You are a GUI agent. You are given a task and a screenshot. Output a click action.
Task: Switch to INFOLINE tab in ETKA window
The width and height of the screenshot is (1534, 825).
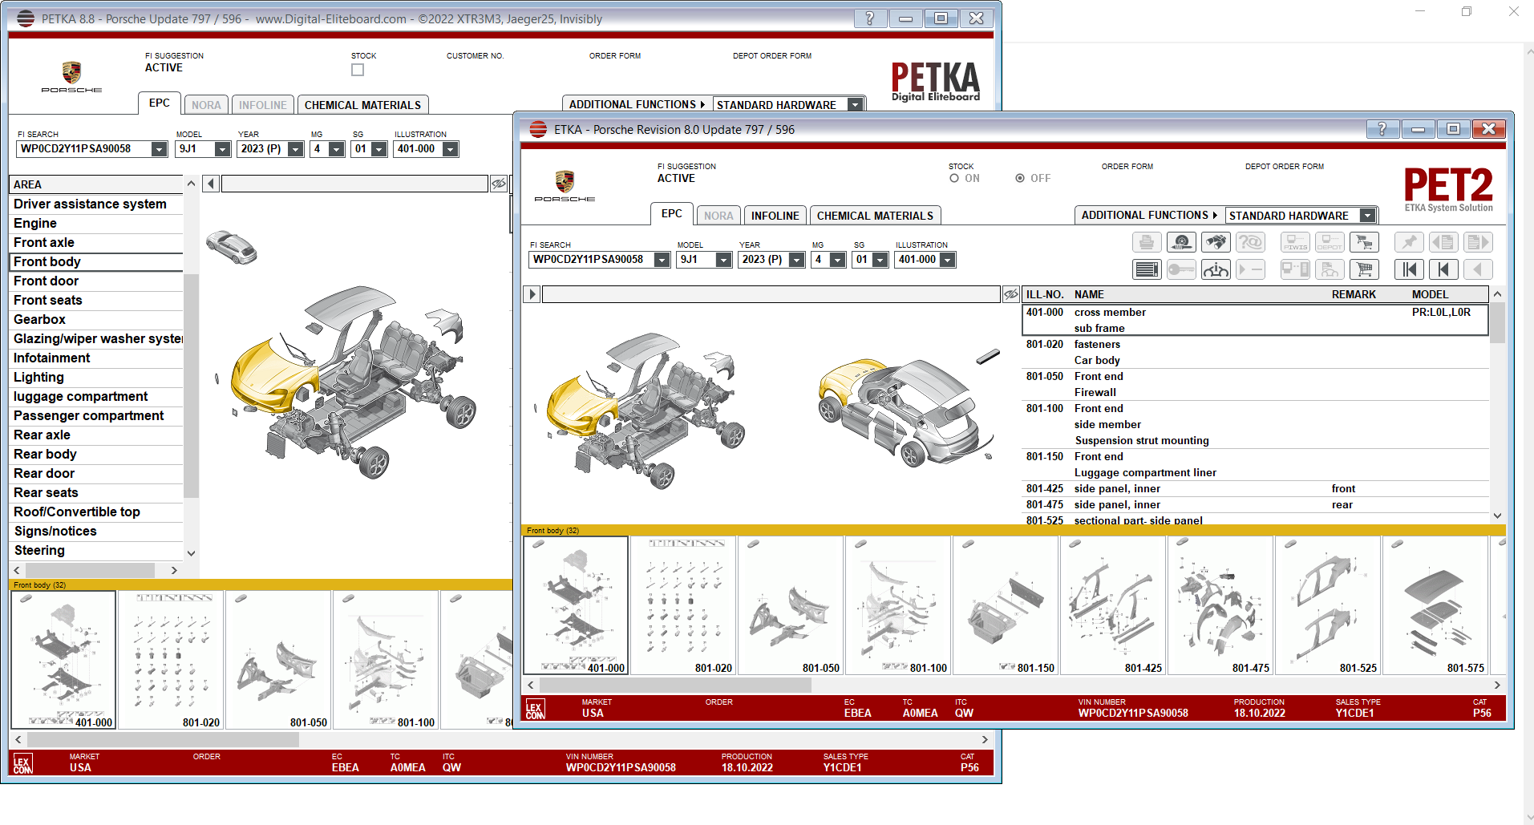pyautogui.click(x=775, y=216)
